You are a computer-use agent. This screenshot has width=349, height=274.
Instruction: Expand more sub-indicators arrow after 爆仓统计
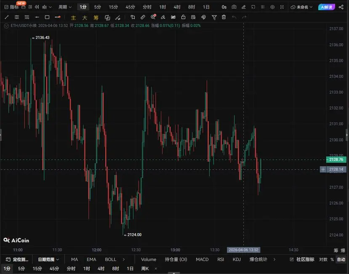[x=274, y=259]
